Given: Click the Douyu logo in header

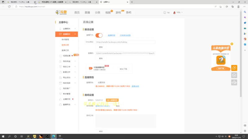Looking at the screenshot, I should (61, 12).
